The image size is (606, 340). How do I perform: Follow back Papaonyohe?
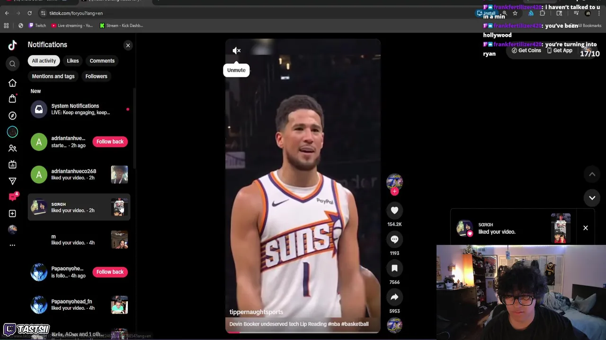(x=110, y=272)
